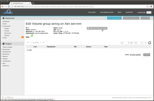Open the ASC sort order dropdown
The image size is (154, 101).
(133, 43)
